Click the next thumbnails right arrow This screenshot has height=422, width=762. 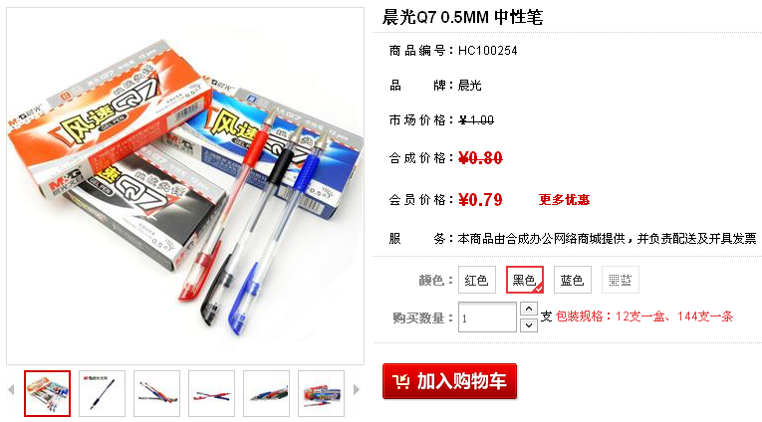(x=357, y=389)
